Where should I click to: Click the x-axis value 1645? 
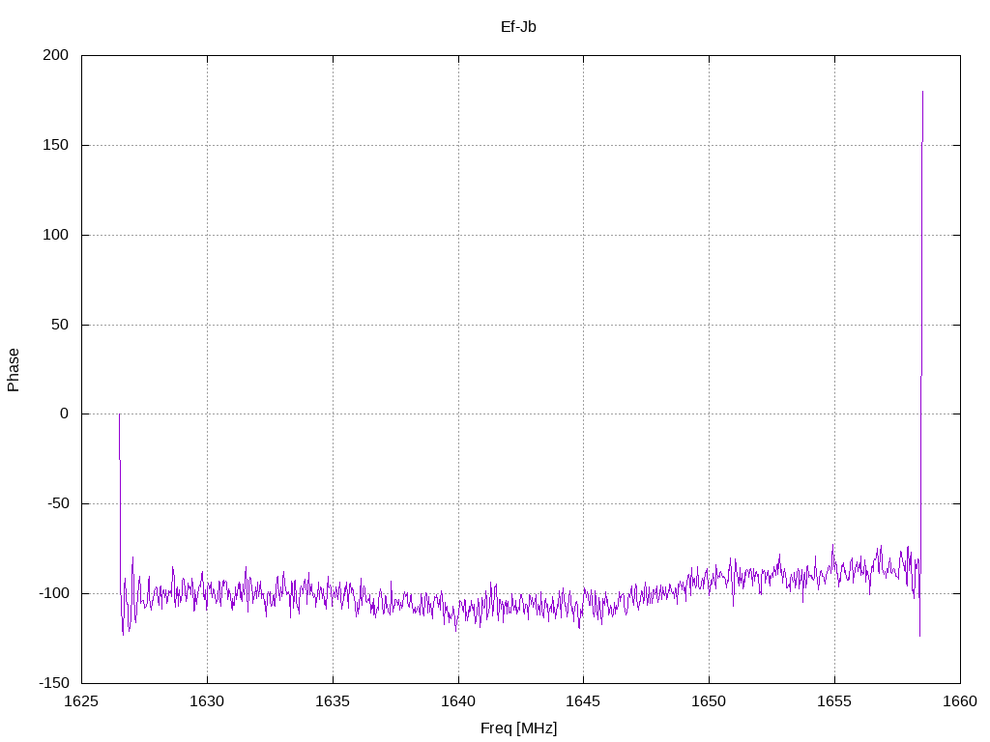click(x=583, y=701)
